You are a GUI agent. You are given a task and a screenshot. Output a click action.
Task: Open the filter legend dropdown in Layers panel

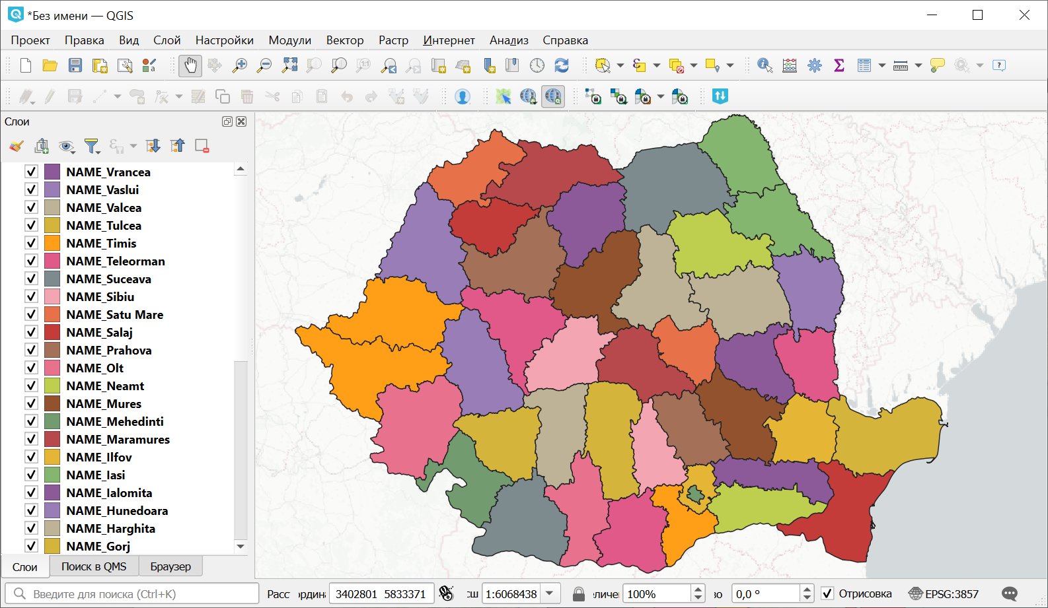point(92,146)
